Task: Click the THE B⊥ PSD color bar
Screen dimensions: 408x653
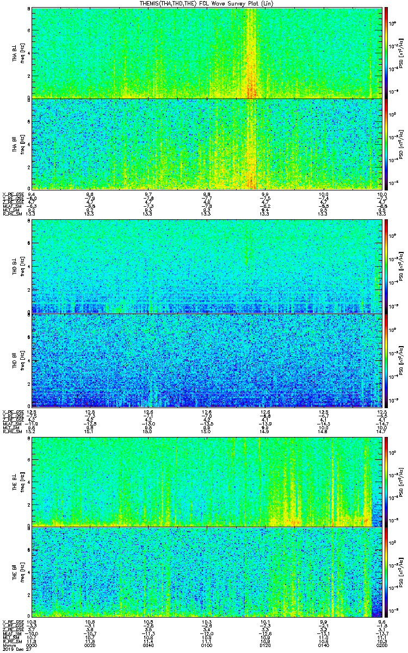Action: [x=386, y=482]
